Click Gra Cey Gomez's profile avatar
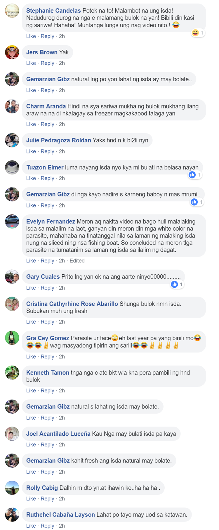This screenshot has width=219, height=530. 12,338
